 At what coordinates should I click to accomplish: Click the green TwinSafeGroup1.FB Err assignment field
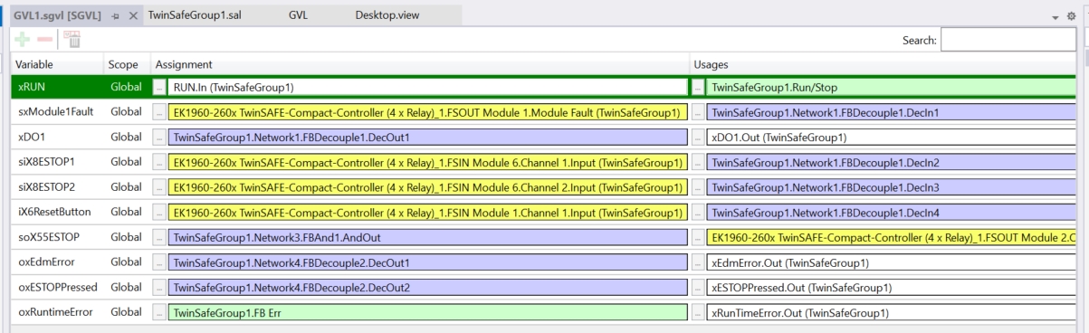tap(427, 313)
